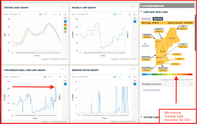Viewport: 197px width, 124px height.
Task: Open Five-Minute LMP Graph date dropdown
Action: pos(12,77)
